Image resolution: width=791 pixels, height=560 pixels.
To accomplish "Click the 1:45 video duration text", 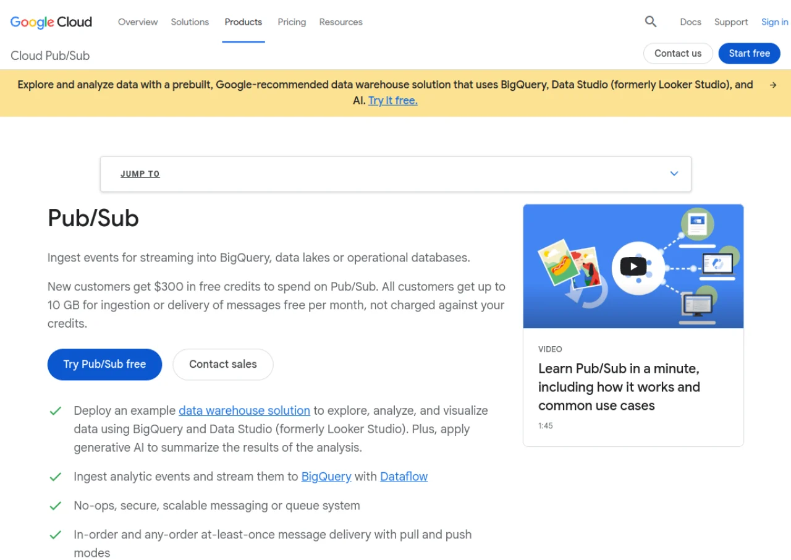I will (x=545, y=426).
